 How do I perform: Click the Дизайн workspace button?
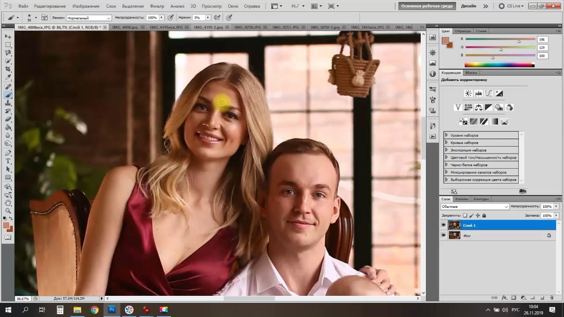click(x=468, y=6)
